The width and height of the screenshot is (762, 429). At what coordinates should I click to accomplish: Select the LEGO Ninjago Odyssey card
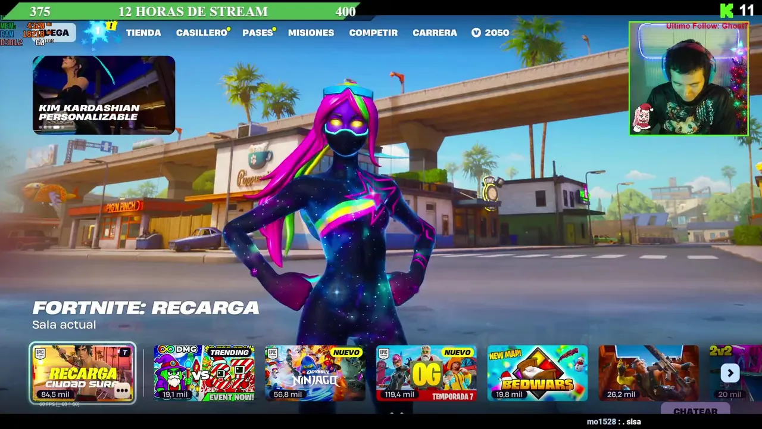click(316, 373)
